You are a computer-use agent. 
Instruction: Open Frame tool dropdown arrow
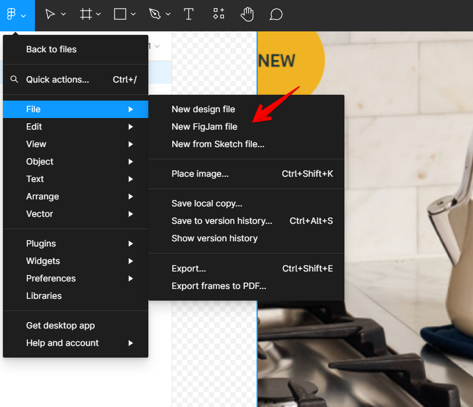click(98, 15)
